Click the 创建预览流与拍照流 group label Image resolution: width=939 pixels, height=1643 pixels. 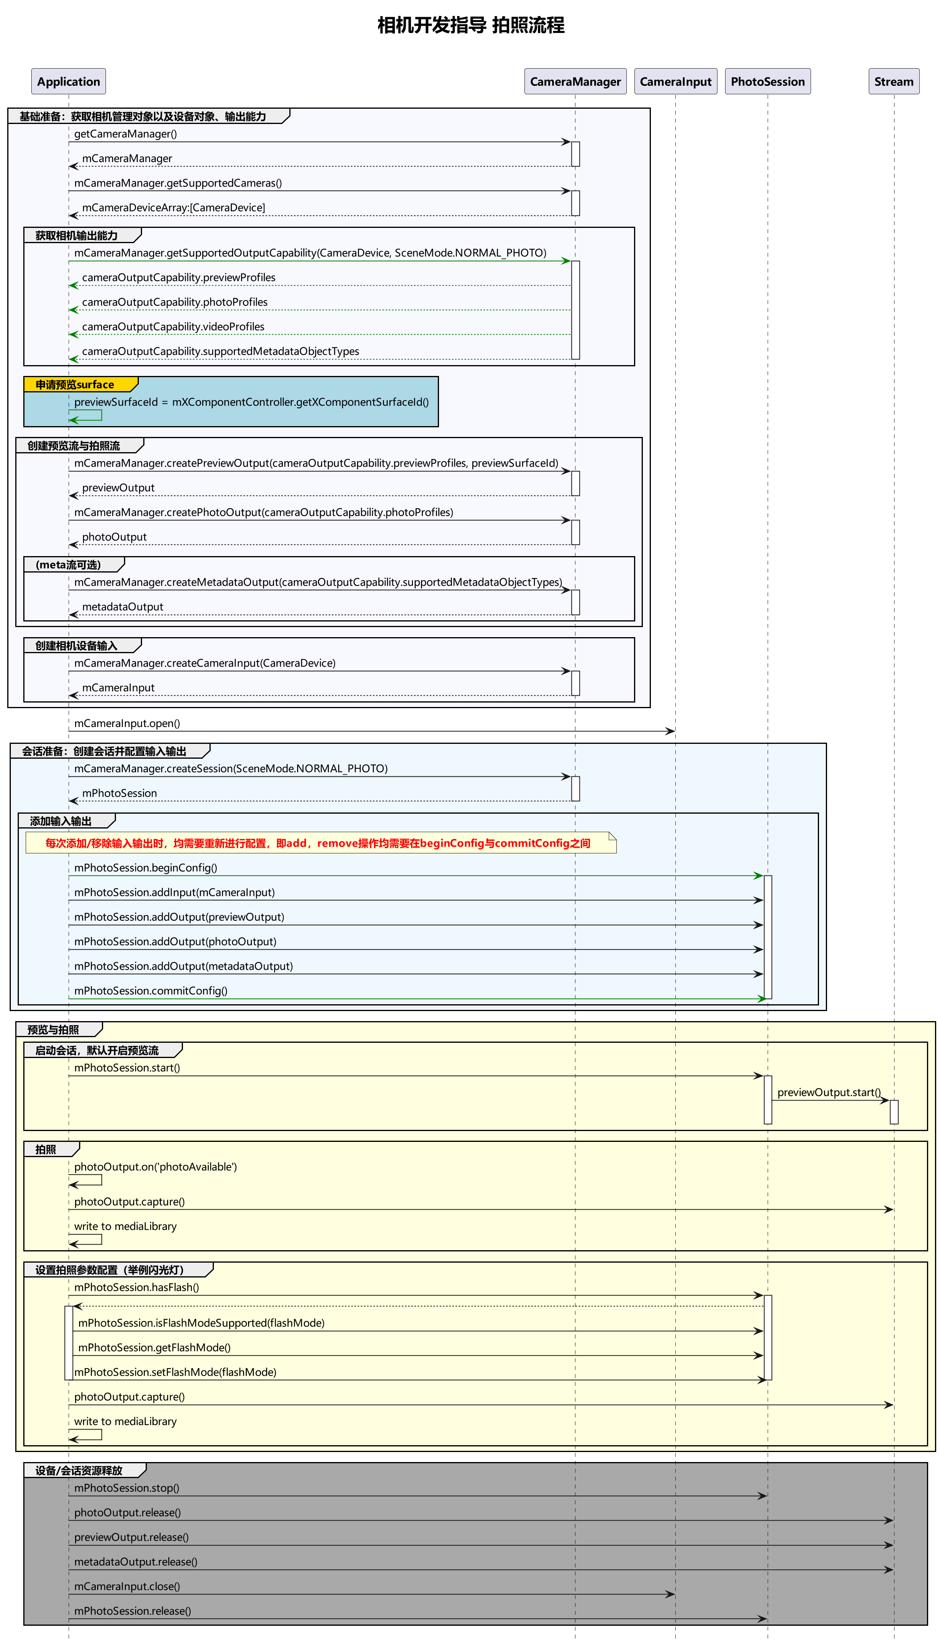(73, 446)
